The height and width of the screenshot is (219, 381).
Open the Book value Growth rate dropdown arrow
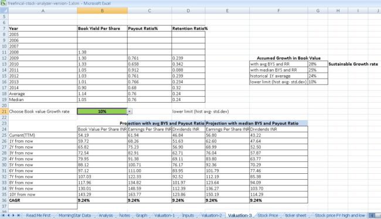click(130, 112)
